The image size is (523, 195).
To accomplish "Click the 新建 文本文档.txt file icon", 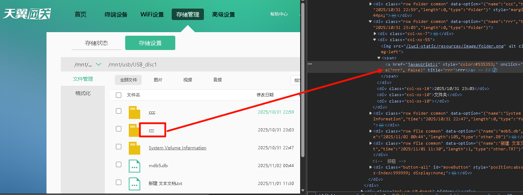I will point(135,184).
